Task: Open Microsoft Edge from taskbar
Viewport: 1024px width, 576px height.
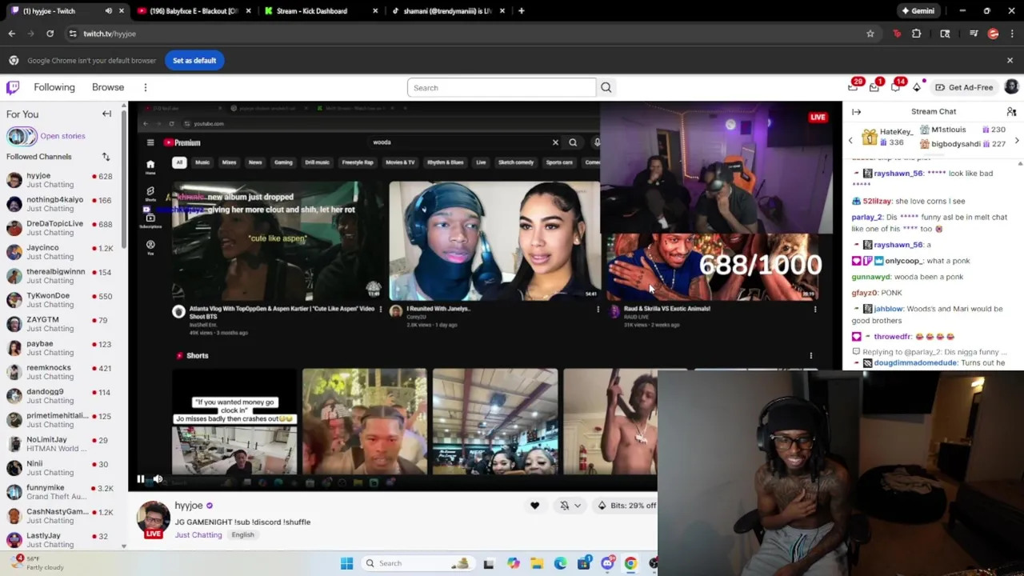Action: pos(560,563)
